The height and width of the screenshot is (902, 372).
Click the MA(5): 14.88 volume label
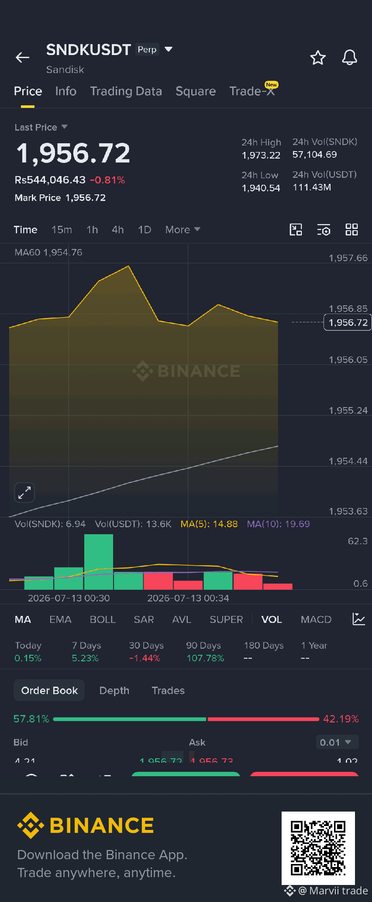pos(209,524)
